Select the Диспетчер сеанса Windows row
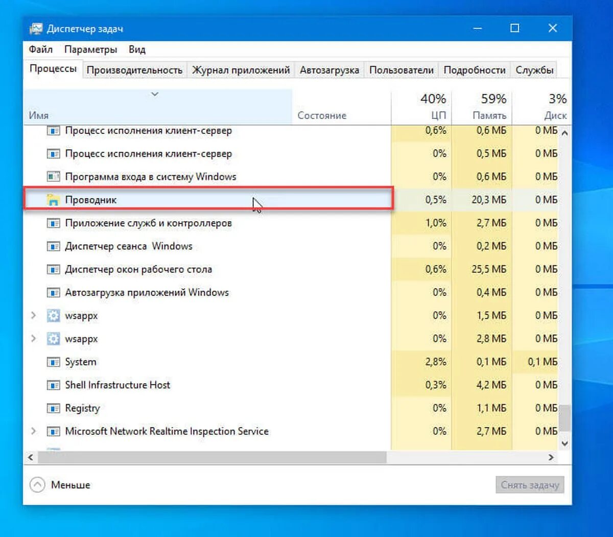Image resolution: width=613 pixels, height=537 pixels. point(291,246)
